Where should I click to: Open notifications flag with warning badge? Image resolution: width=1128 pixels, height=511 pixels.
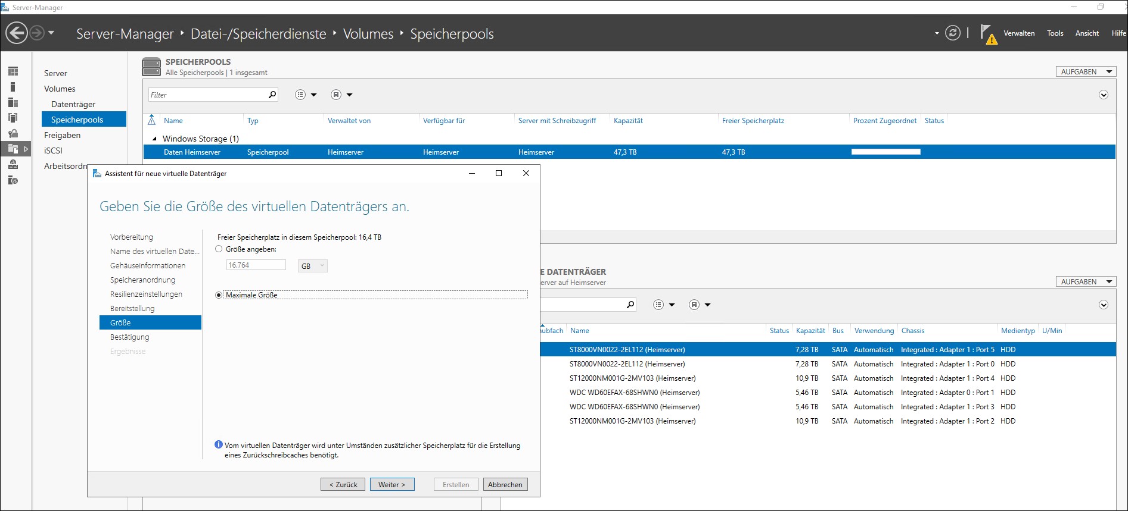pyautogui.click(x=988, y=35)
